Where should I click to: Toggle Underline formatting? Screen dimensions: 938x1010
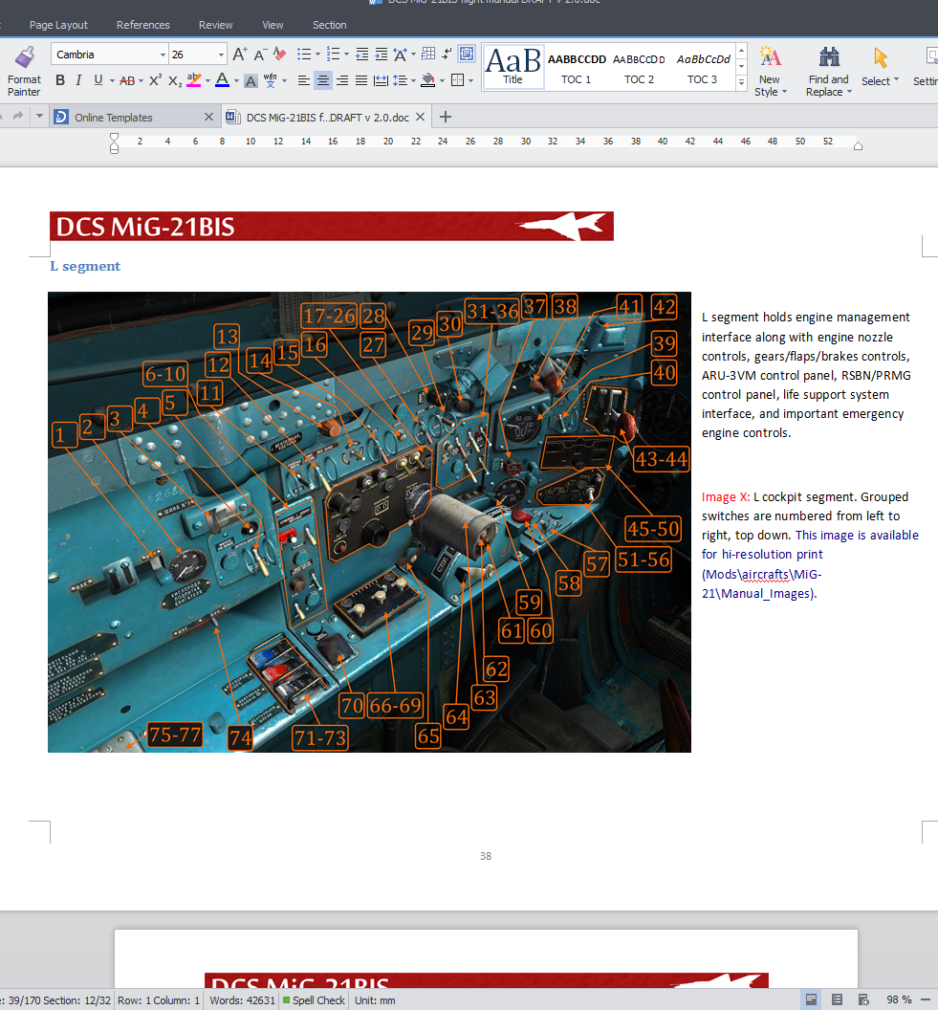[x=98, y=80]
